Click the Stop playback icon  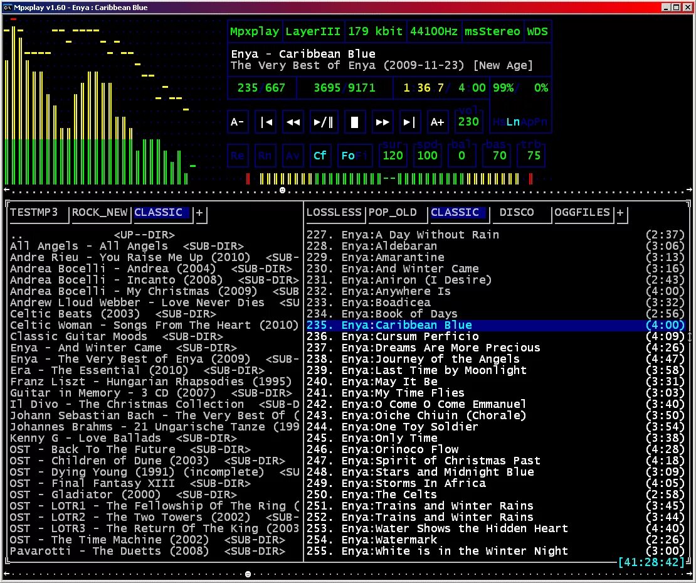pos(354,122)
